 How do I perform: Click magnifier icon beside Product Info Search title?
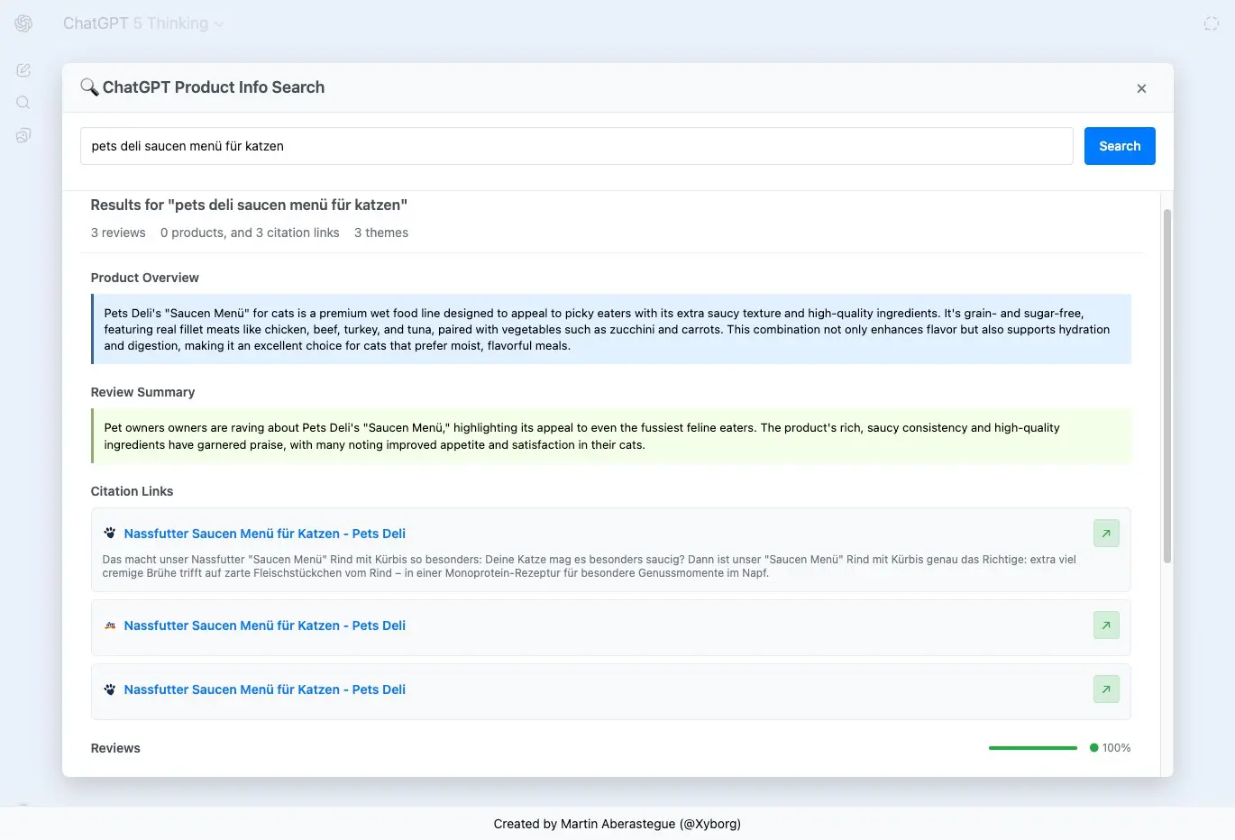click(89, 87)
